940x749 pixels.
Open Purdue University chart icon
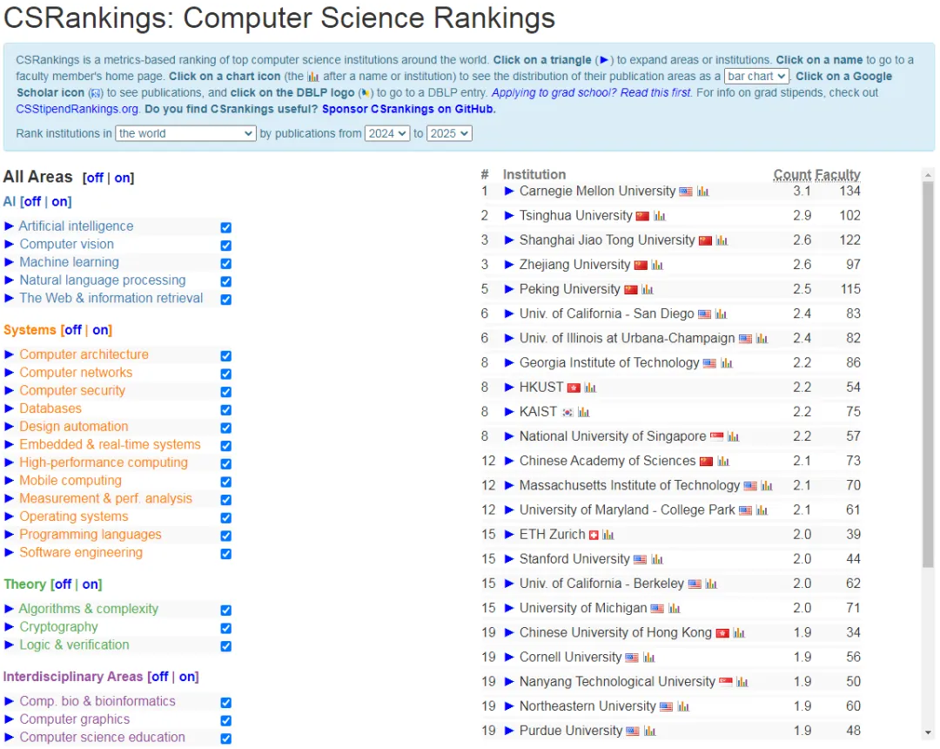point(649,732)
